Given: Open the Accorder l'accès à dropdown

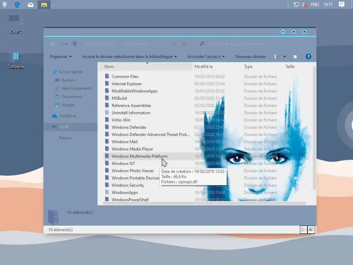Looking at the screenshot, I should 206,57.
